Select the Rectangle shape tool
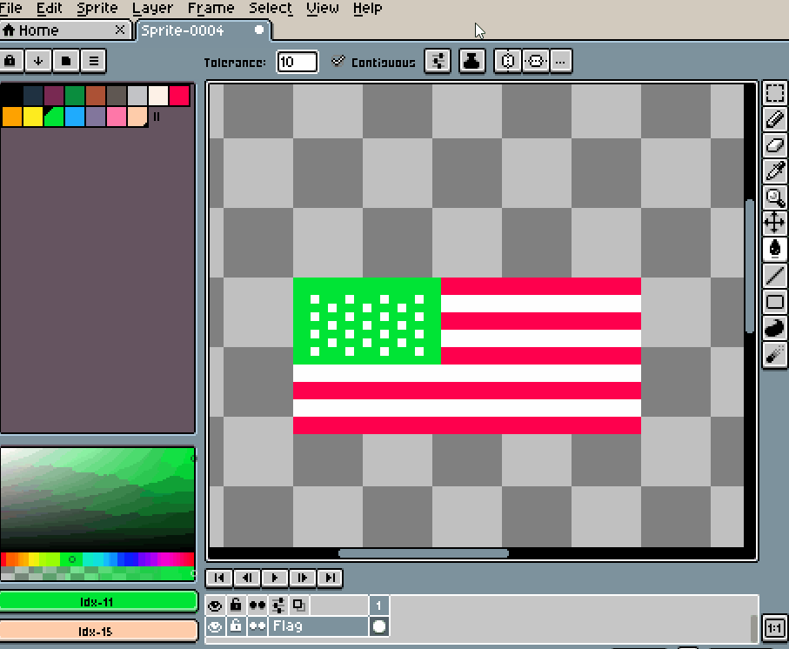 (x=774, y=302)
